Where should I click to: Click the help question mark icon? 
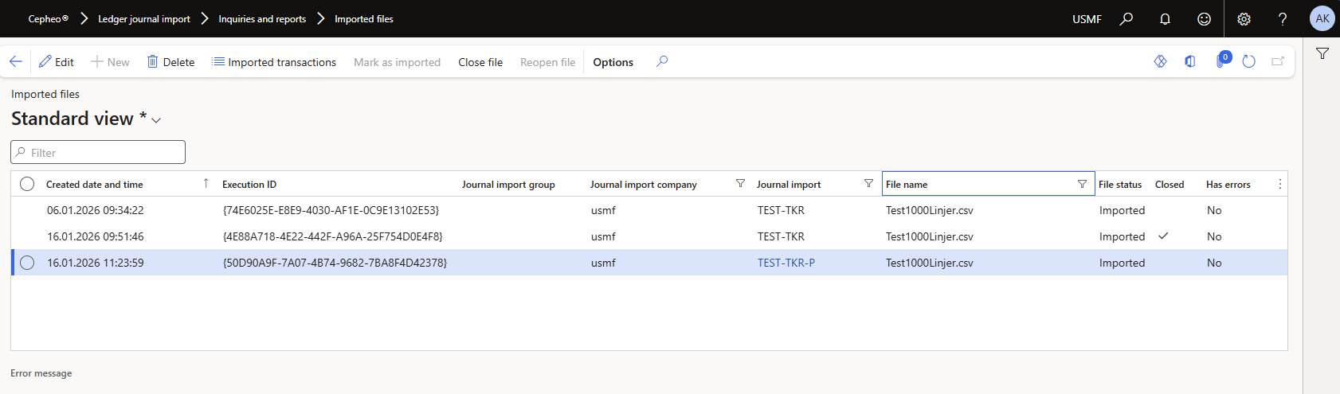(x=1283, y=19)
